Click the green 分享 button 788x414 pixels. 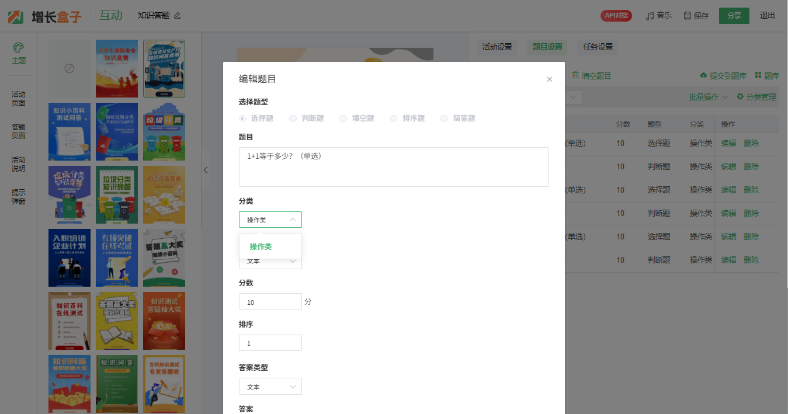pos(734,16)
